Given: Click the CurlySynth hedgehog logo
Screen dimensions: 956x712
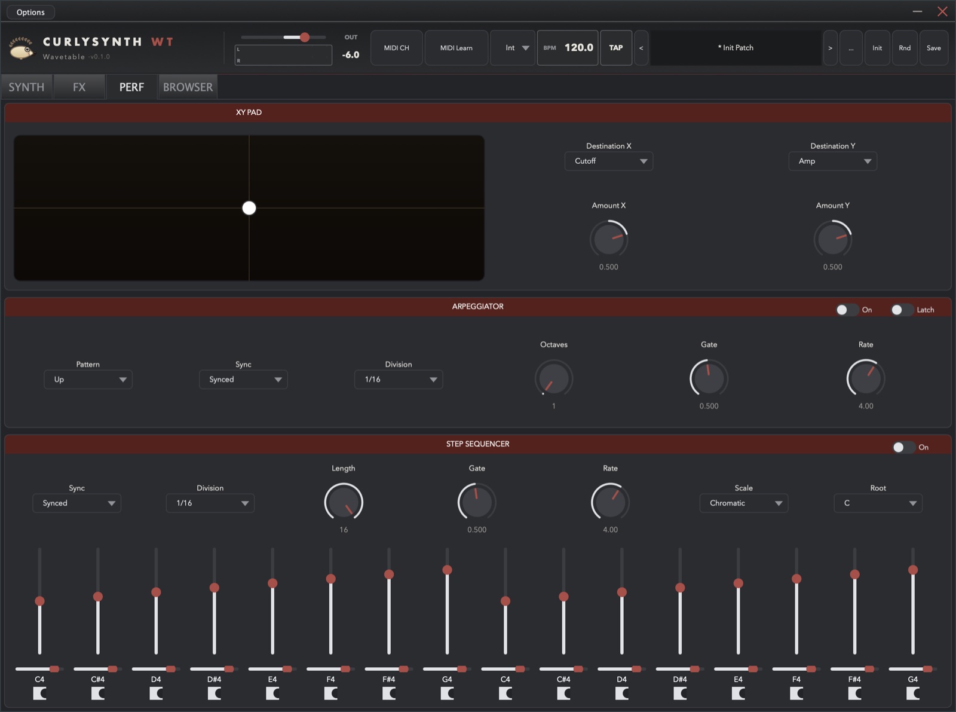Looking at the screenshot, I should (22, 48).
